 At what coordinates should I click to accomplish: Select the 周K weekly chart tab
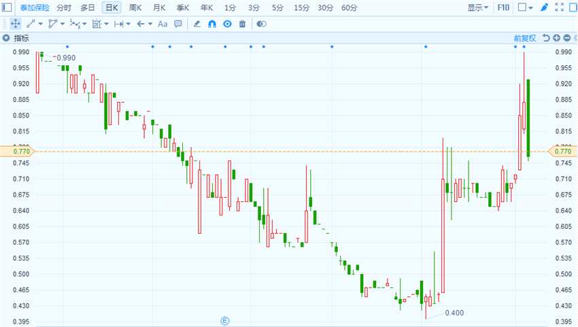(135, 7)
